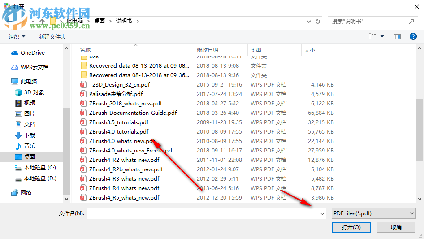
Task: Click the blue download arrow icon
Action: tap(18, 135)
